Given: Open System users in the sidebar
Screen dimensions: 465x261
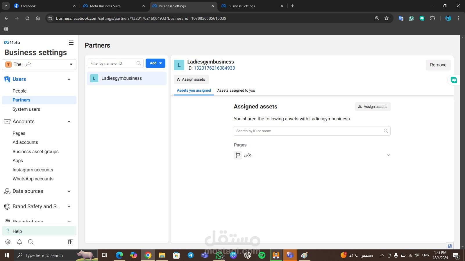Looking at the screenshot, I should click(26, 109).
